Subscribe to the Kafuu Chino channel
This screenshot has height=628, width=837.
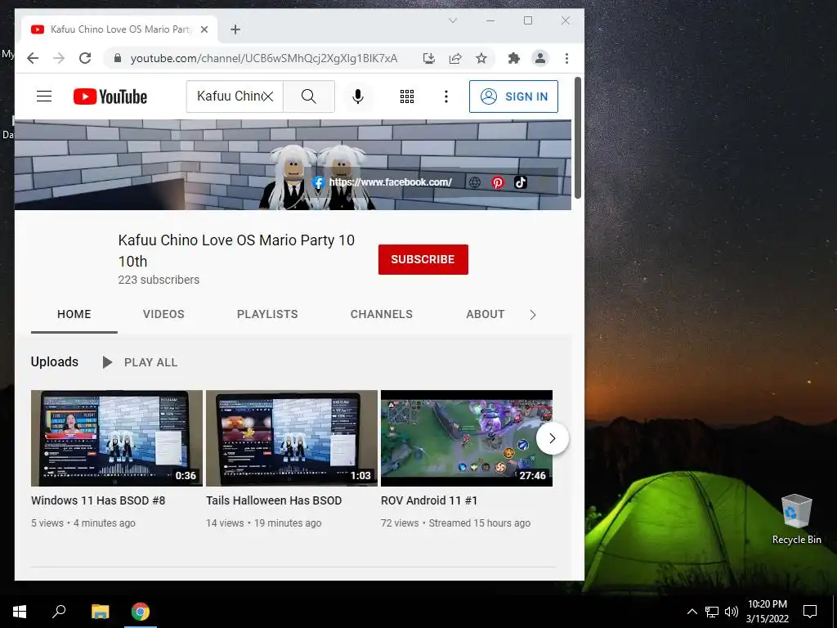(x=423, y=259)
